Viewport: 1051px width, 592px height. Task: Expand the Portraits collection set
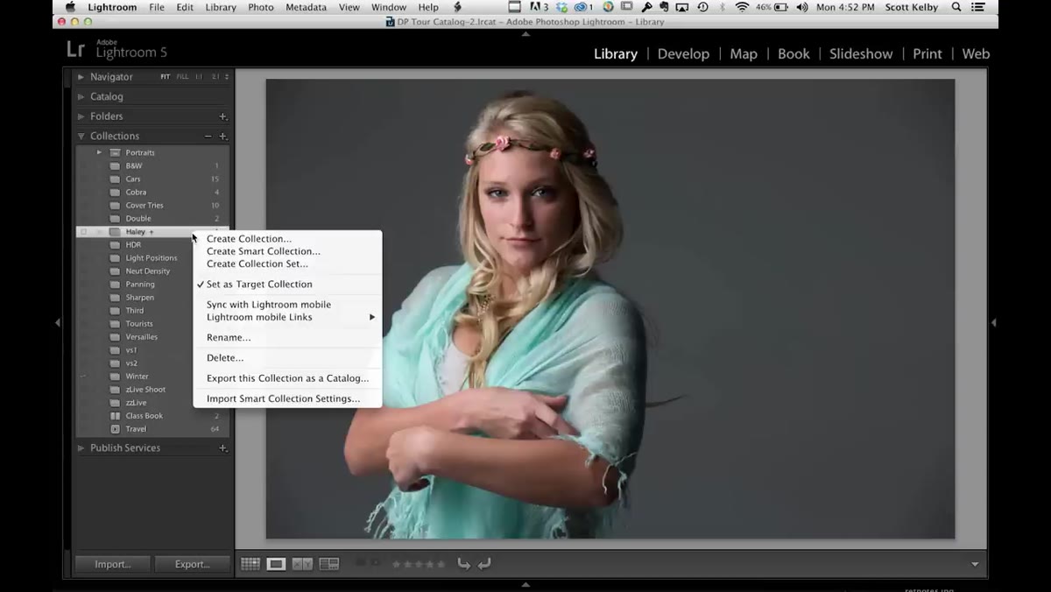(99, 152)
